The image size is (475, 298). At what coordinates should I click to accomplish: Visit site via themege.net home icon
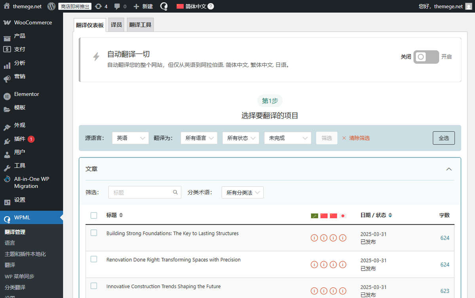23,6
